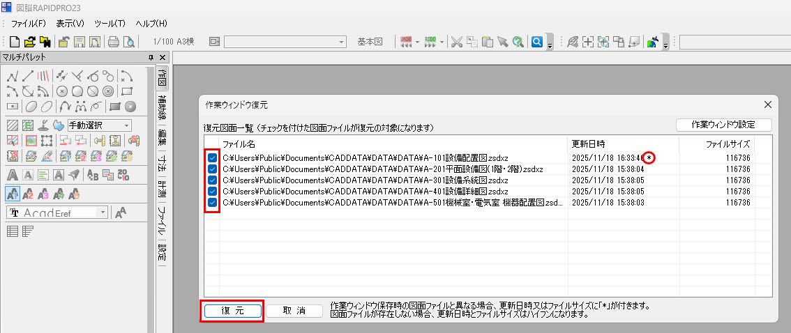Viewport: 791px width, 333px height.
Task: Open 作業ウィンドウ設定 button
Action: click(x=723, y=125)
